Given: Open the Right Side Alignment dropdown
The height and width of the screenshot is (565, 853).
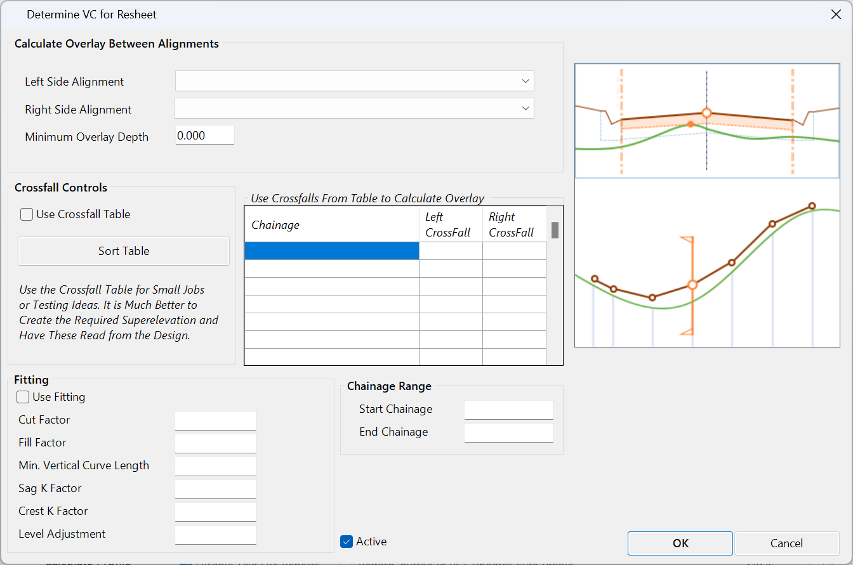Looking at the screenshot, I should pyautogui.click(x=354, y=108).
